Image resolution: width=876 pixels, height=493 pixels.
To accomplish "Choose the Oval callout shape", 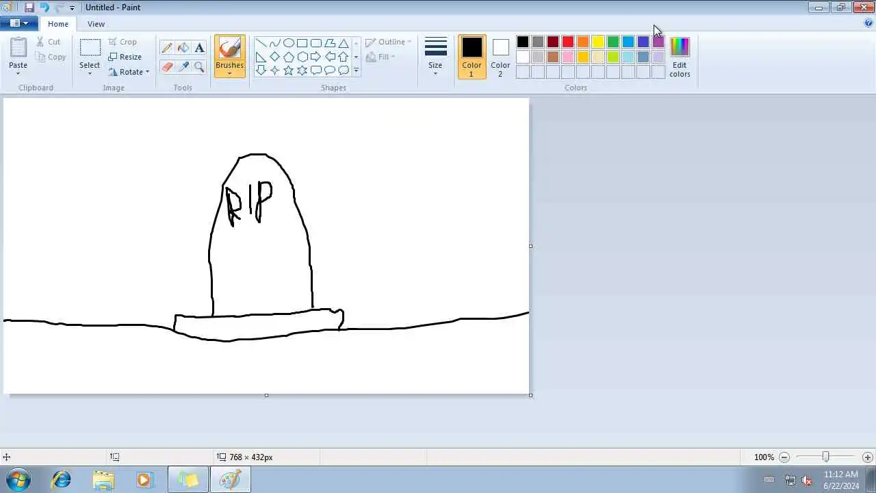I will [329, 71].
